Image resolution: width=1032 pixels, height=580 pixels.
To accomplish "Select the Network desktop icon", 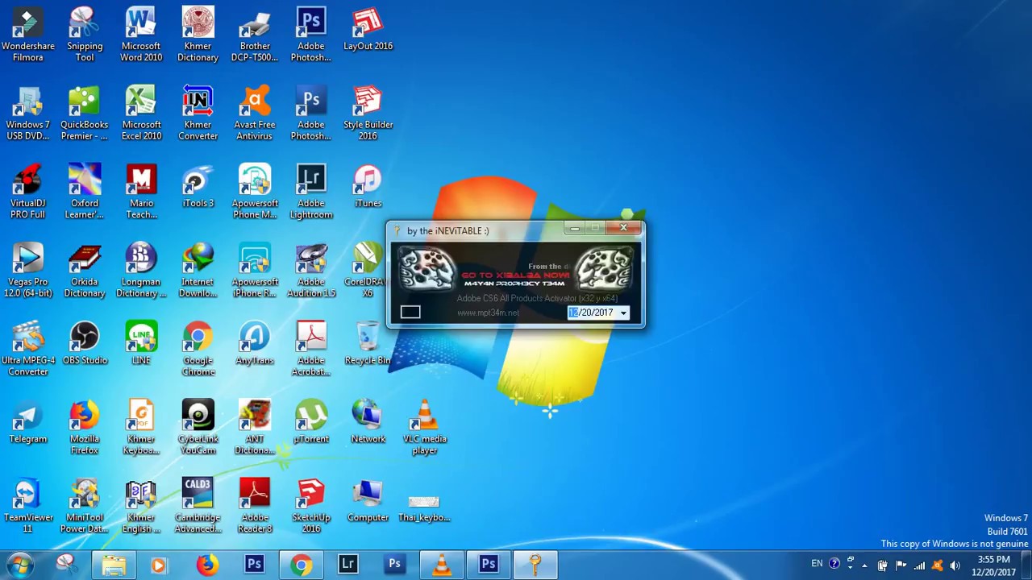I will [x=368, y=423].
